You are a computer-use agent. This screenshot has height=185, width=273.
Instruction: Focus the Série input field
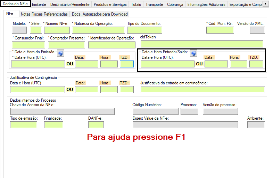tap(36, 30)
